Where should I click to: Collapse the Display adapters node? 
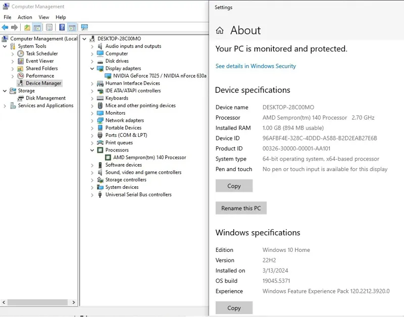pos(92,69)
